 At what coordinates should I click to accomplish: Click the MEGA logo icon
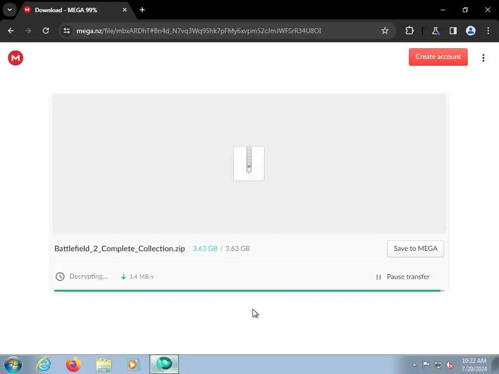(16, 58)
